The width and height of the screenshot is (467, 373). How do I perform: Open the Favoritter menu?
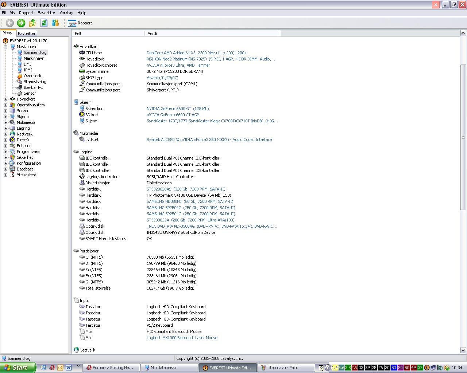[x=46, y=13]
